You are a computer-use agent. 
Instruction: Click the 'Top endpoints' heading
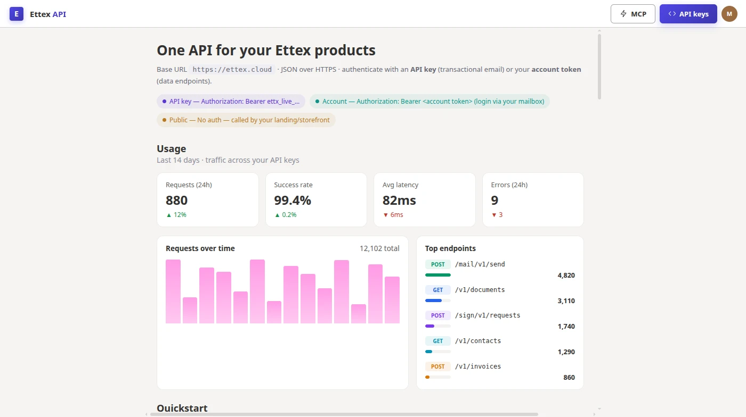point(450,248)
